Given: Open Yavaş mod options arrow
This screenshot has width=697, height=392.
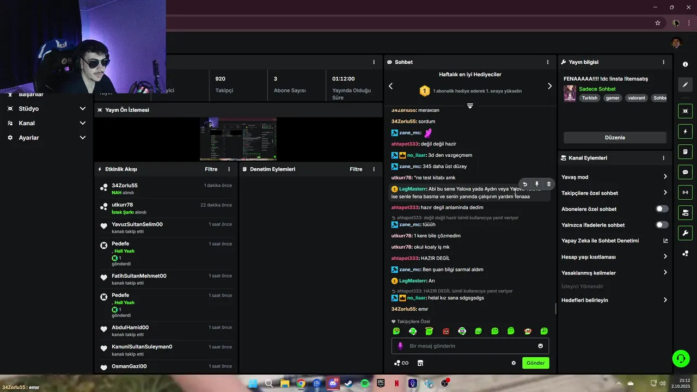Looking at the screenshot, I should click(x=665, y=177).
